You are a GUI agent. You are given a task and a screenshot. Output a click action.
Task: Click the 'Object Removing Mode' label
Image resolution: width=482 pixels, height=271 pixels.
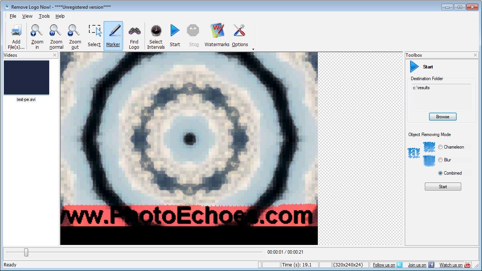(x=429, y=135)
